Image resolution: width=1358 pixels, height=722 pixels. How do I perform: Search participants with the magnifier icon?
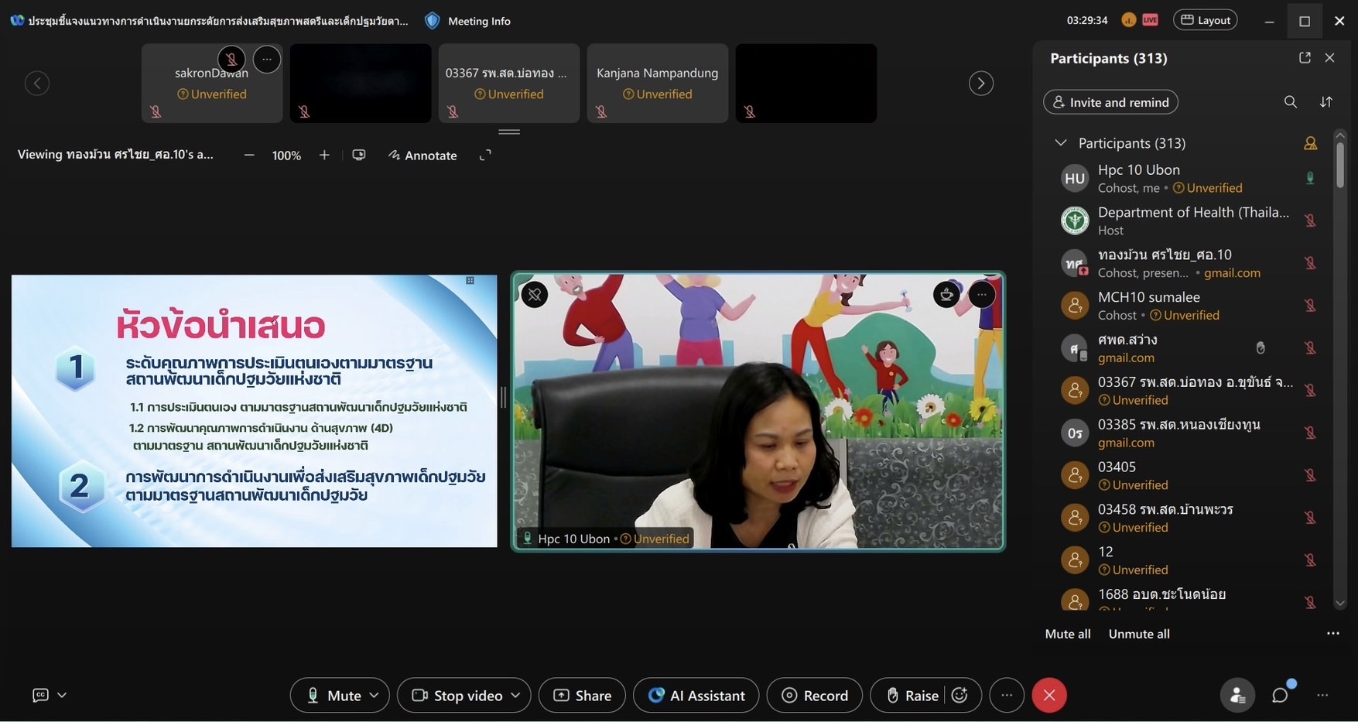(x=1290, y=102)
